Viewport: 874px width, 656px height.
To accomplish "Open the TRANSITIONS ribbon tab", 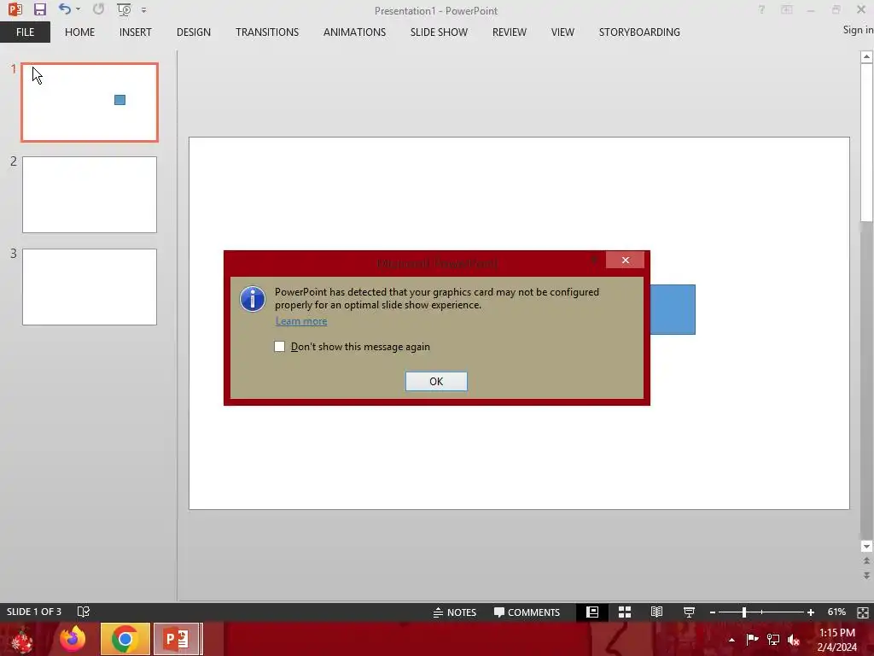I will coord(267,32).
